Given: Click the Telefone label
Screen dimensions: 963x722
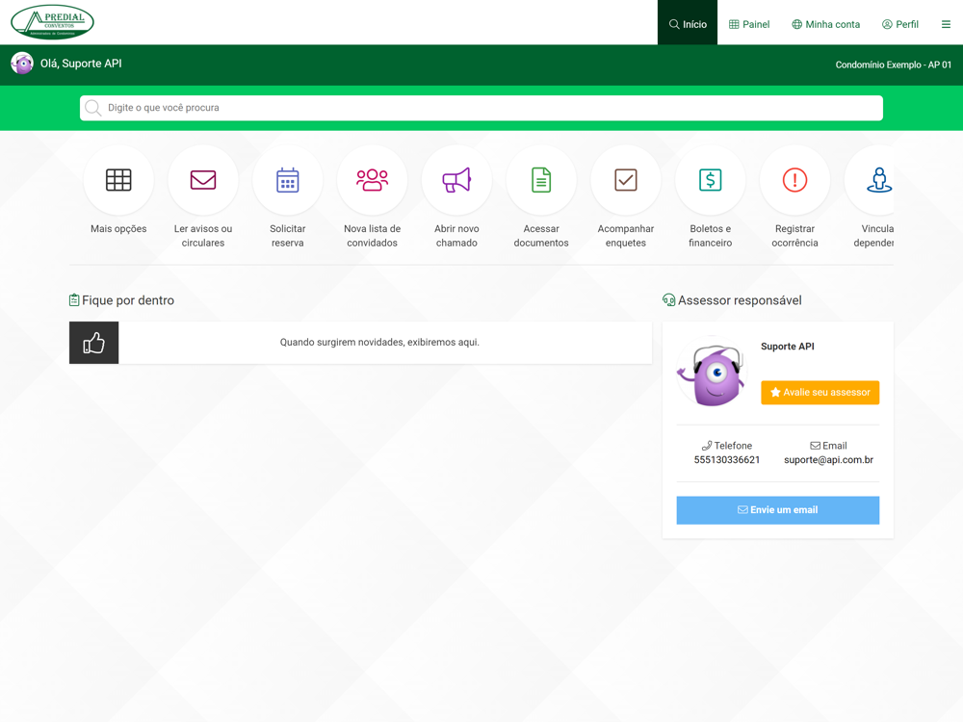Looking at the screenshot, I should coord(726,446).
